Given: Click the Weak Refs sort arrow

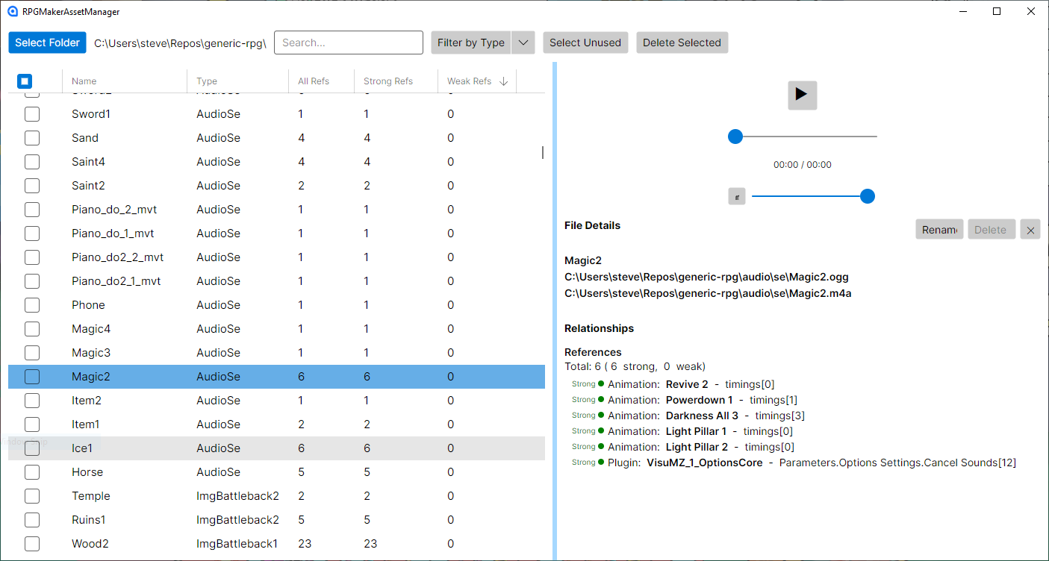Looking at the screenshot, I should point(503,81).
